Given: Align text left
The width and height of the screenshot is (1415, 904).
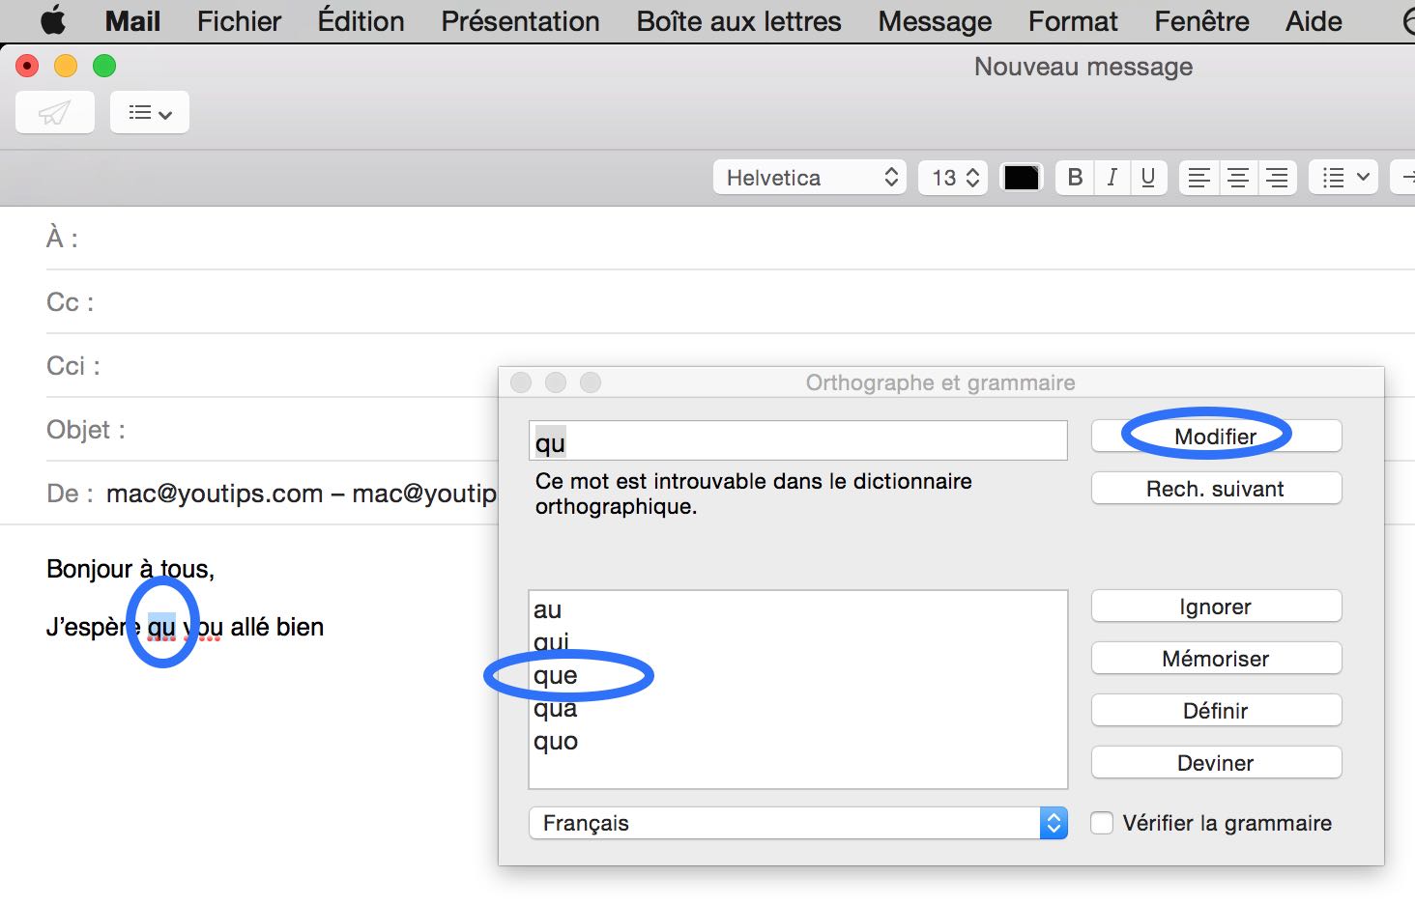Looking at the screenshot, I should (1198, 178).
